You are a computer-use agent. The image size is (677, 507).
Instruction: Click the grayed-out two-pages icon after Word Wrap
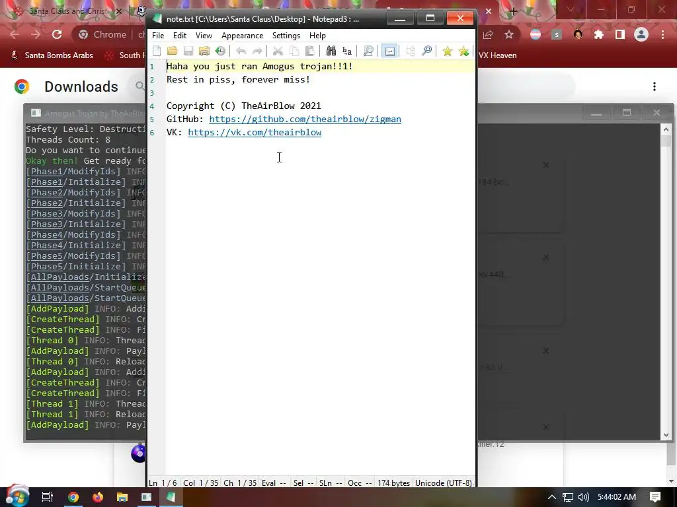410,51
